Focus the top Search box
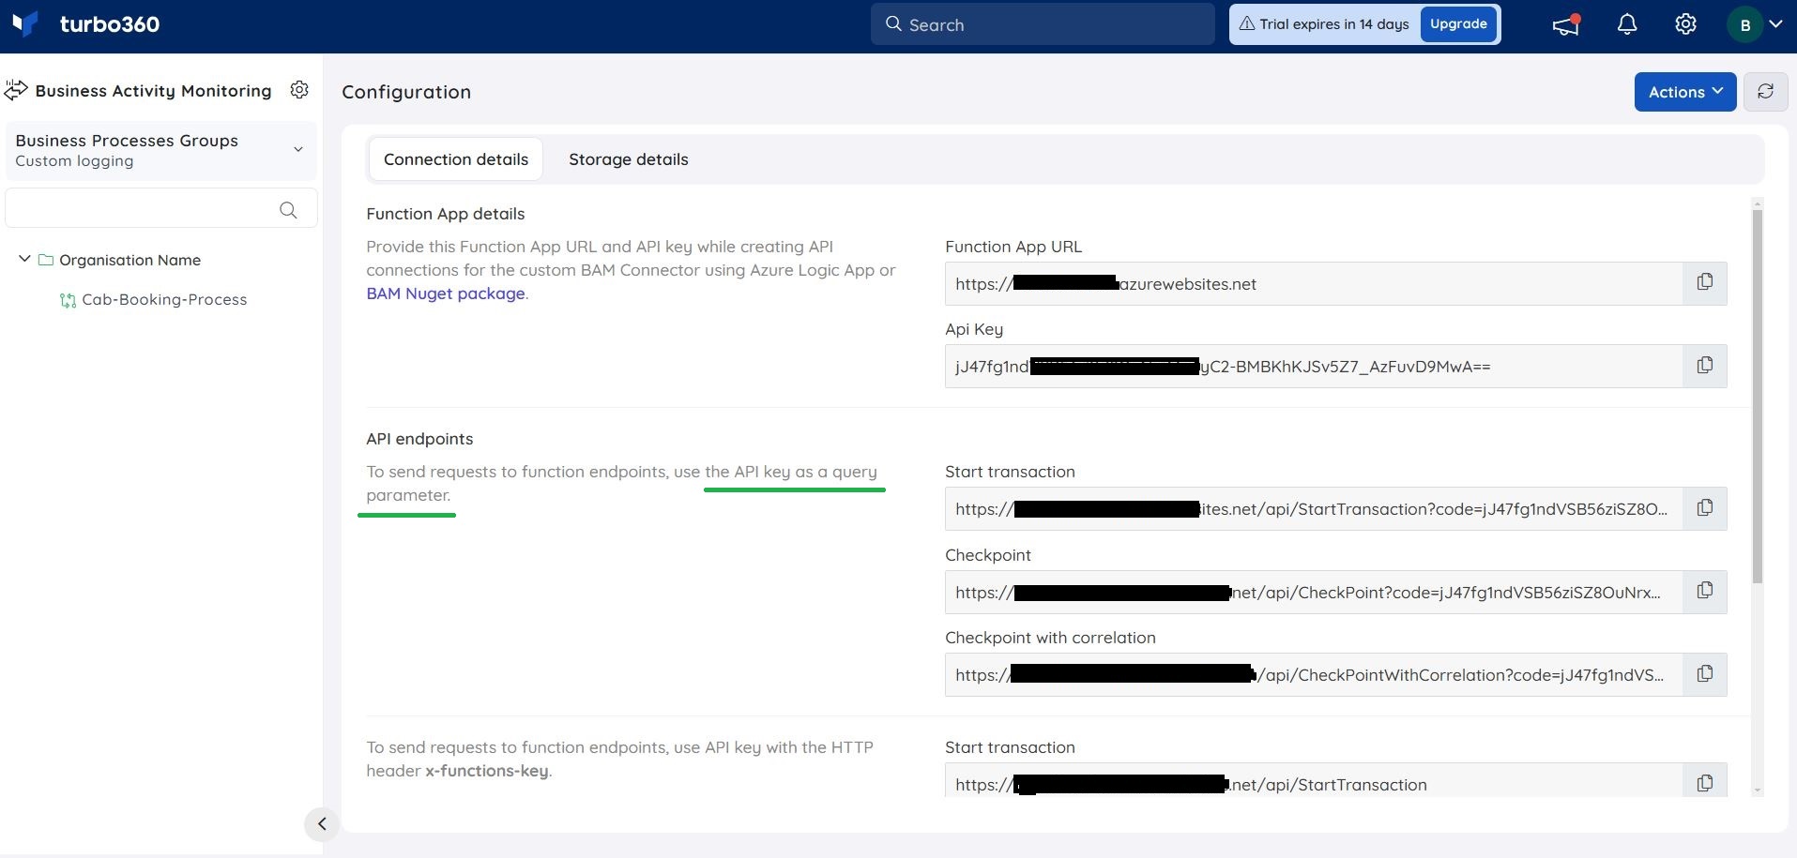The image size is (1797, 858). click(1043, 24)
